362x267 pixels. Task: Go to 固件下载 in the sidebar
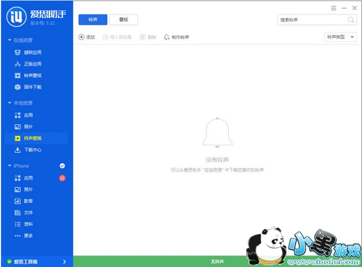31,86
